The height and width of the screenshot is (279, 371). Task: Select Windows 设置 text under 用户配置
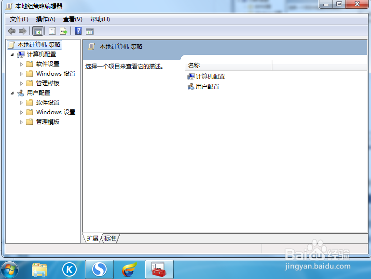click(x=55, y=112)
